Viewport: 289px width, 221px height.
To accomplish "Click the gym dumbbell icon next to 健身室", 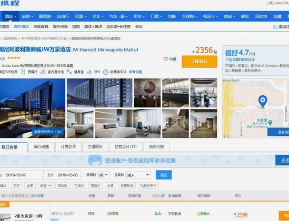I will point(69,72).
